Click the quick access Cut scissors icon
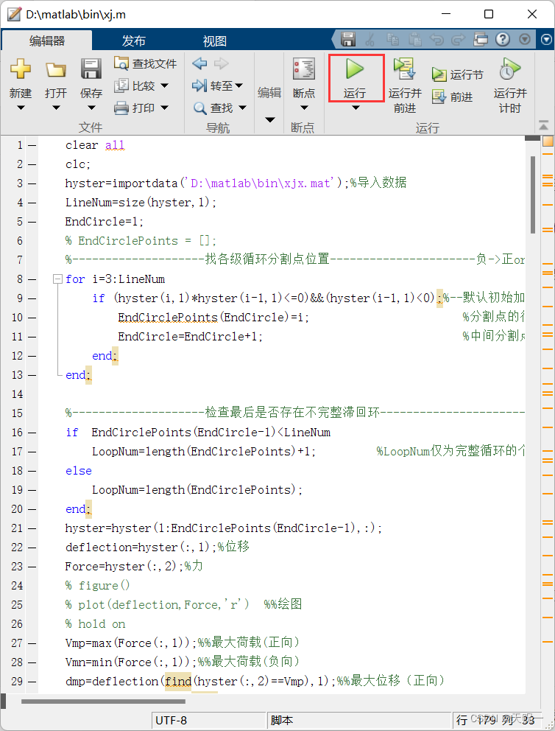The width and height of the screenshot is (555, 731). point(370,39)
